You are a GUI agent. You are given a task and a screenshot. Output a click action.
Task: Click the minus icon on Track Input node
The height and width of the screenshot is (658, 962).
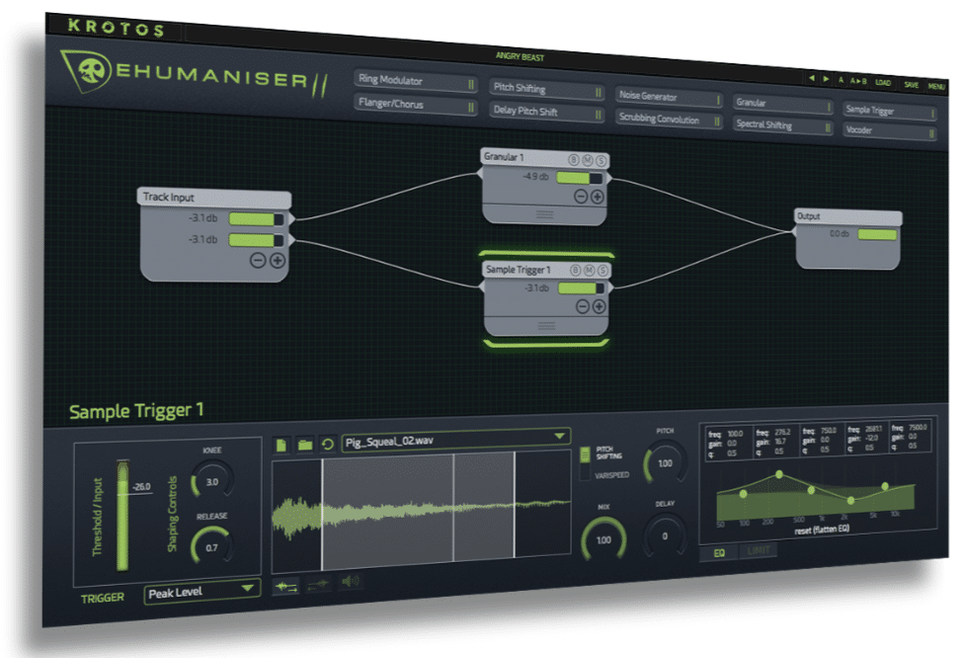coord(258,260)
